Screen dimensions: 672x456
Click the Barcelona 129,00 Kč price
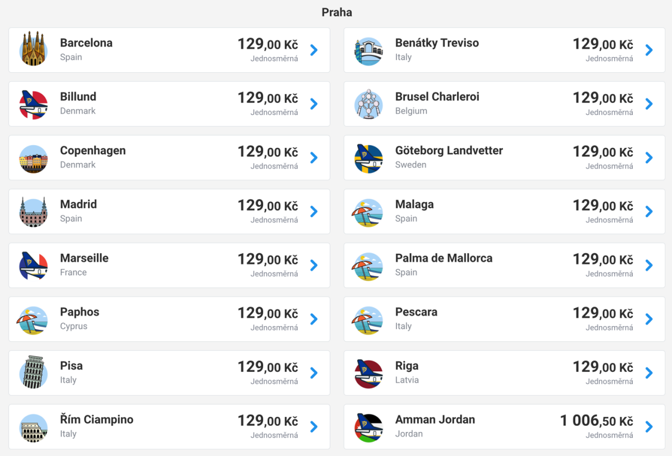268,44
